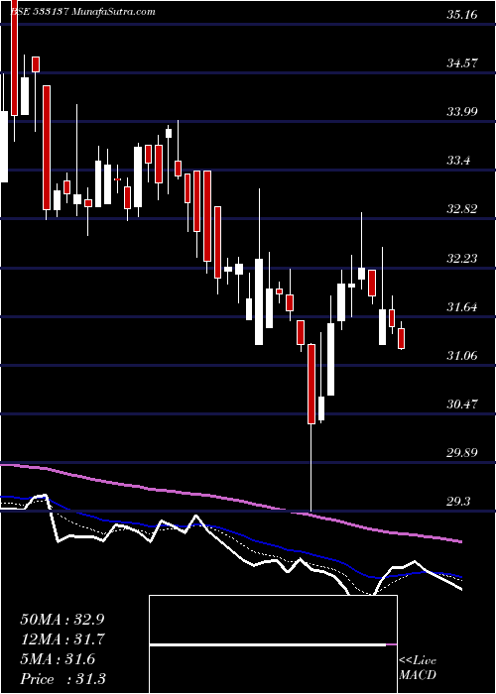Click the 33.99 price axis label
Screen dimensions: 496x694
(x=462, y=112)
